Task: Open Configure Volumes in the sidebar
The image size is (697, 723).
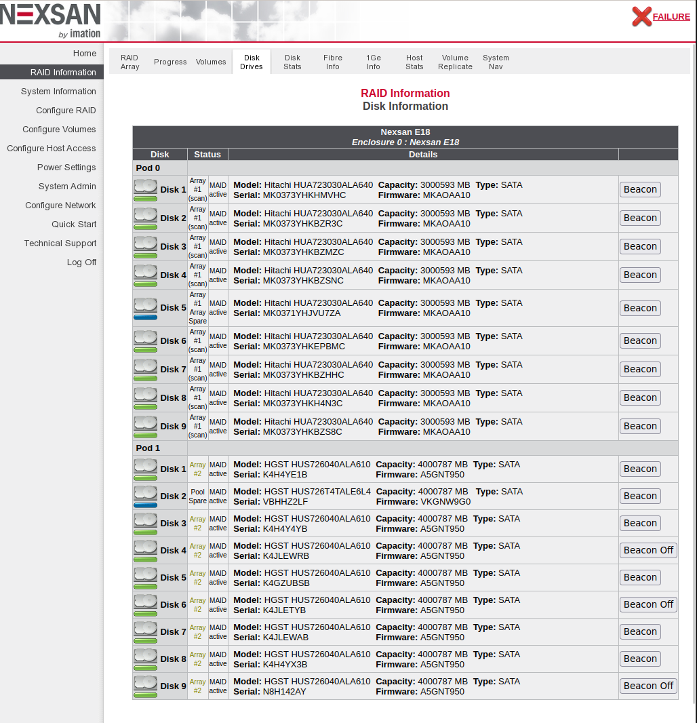Action: 59,129
